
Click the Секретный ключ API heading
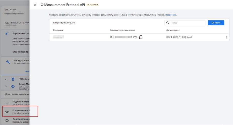64,23
